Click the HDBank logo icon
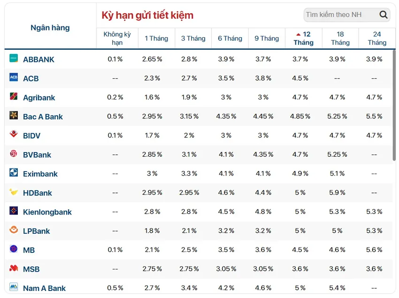Screen dimensions: 399x298 tap(14, 191)
